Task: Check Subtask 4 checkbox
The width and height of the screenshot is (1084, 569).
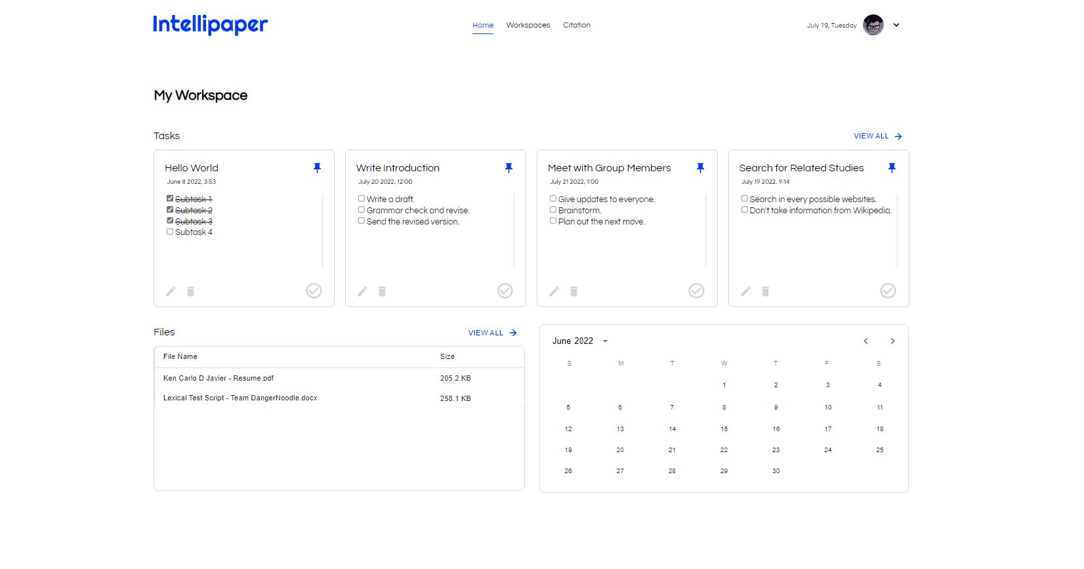Action: pyautogui.click(x=170, y=232)
